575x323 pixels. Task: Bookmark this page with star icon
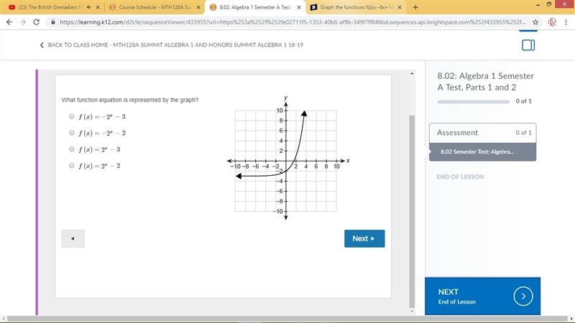point(535,22)
